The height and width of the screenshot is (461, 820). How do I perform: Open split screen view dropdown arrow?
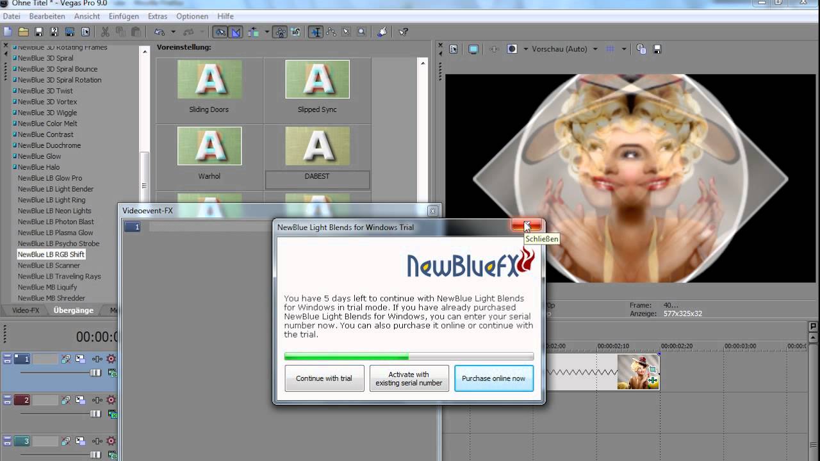(525, 49)
